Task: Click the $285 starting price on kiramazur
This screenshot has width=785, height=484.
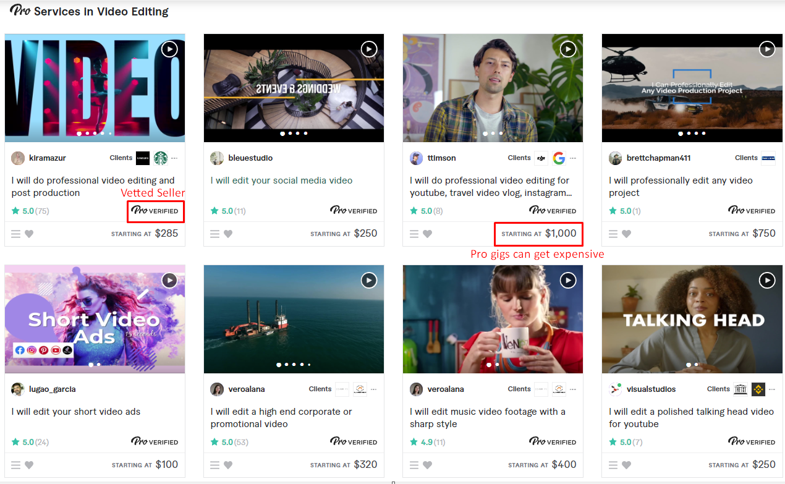Action: coord(166,234)
